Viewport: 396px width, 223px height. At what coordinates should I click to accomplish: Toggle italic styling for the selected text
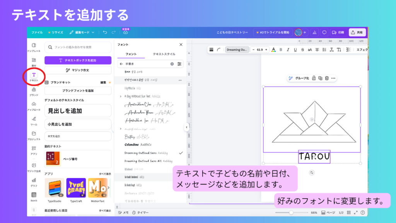[x=287, y=50]
